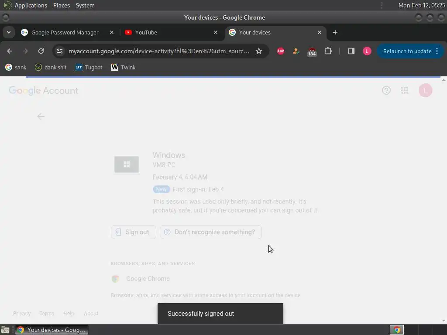The image size is (447, 335).
Task: Open the Google apps grid
Action: pos(405,91)
